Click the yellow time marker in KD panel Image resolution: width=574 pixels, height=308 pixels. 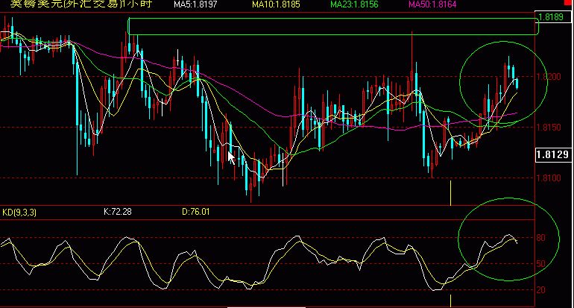pos(451,301)
